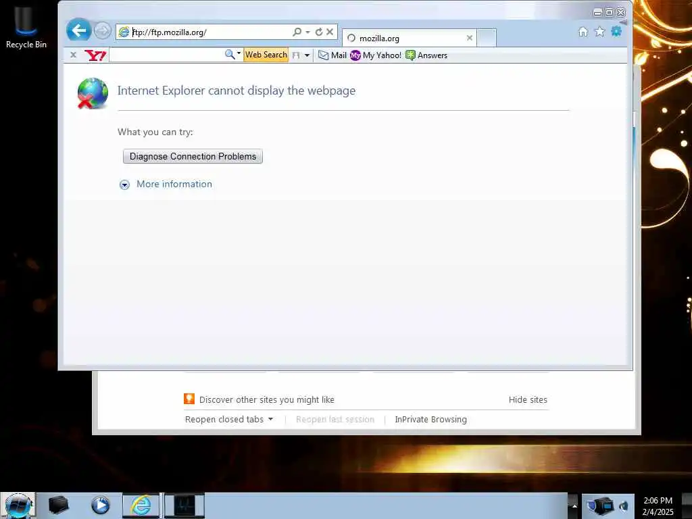
Task: Open the Yahoo search options dropdown arrow
Action: tap(239, 53)
